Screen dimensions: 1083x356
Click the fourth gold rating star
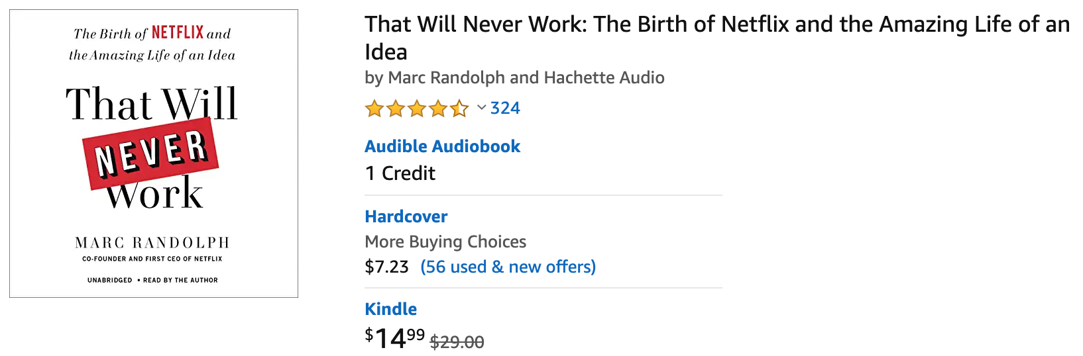pos(438,109)
